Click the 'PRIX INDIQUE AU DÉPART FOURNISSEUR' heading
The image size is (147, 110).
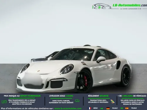point(22,96)
